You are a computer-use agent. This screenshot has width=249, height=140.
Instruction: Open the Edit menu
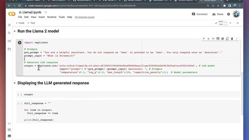click(x=26, y=17)
